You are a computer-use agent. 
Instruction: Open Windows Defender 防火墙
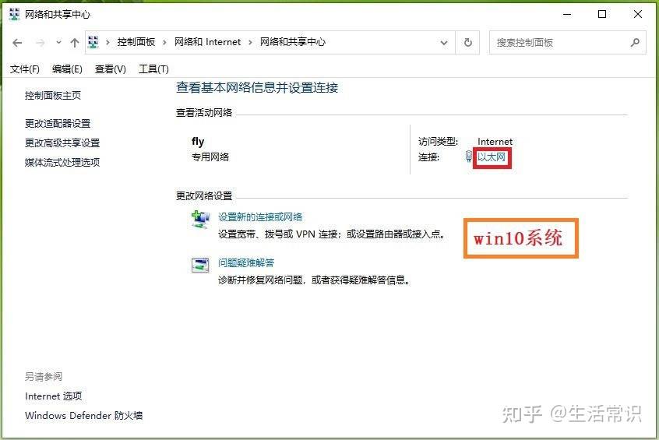coord(83,416)
